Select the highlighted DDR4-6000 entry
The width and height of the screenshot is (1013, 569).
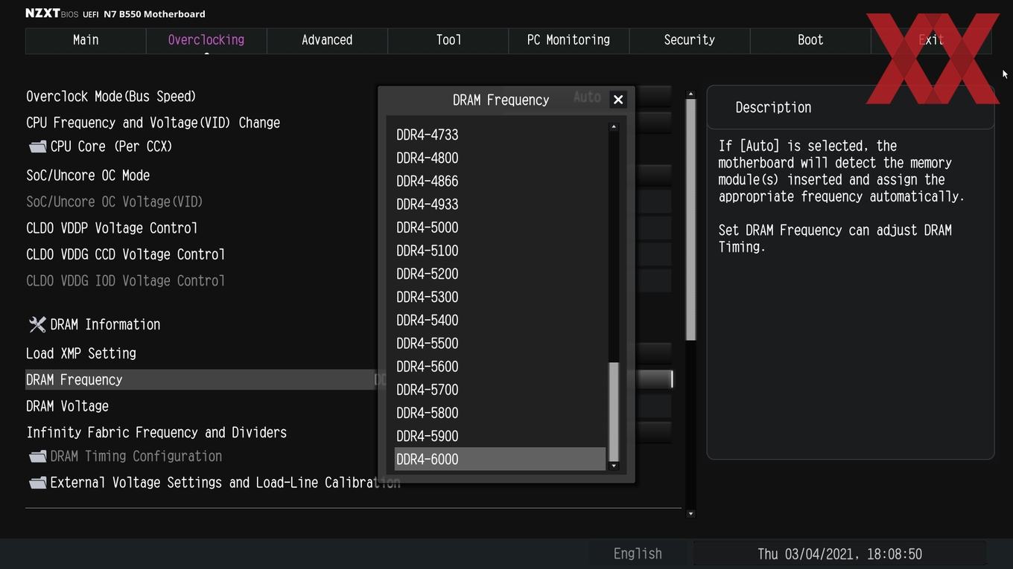click(x=500, y=459)
